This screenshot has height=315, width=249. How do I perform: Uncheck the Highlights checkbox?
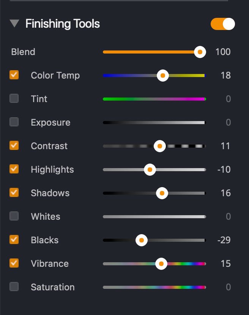tap(14, 169)
